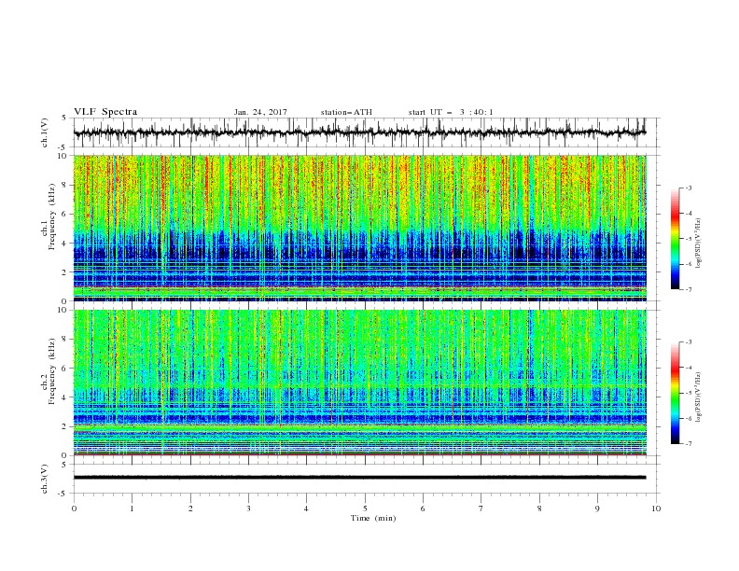The image size is (739, 571).
Task: Click the ch.1 spectrogram color scale bar
Action: tap(675, 238)
